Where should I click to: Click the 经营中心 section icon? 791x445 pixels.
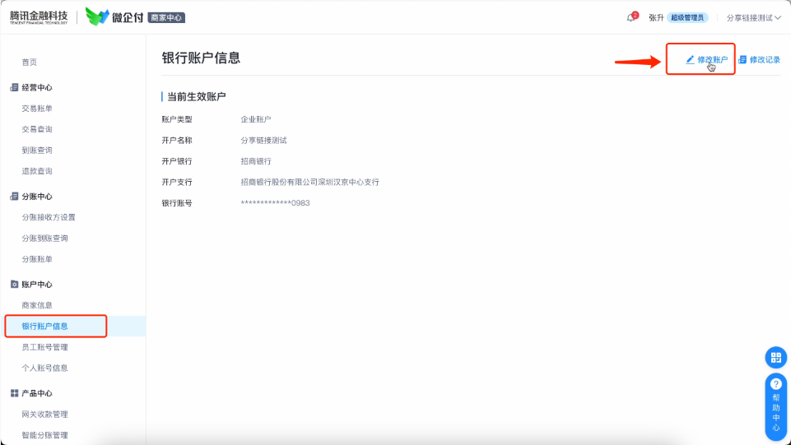[x=14, y=88]
